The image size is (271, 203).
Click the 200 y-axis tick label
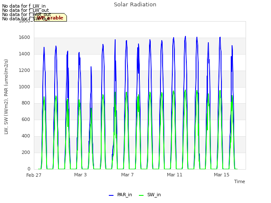coord(26,152)
